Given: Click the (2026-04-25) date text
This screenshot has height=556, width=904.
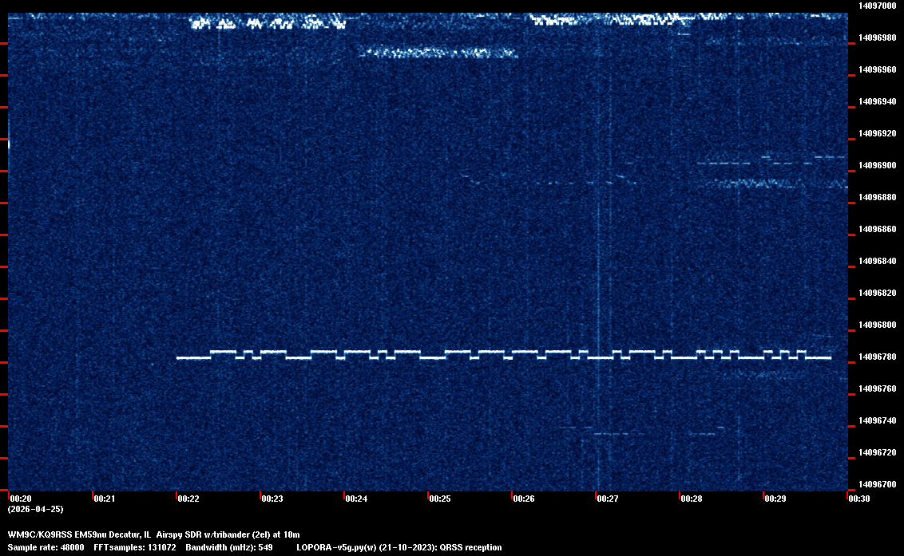Looking at the screenshot, I should 35,509.
